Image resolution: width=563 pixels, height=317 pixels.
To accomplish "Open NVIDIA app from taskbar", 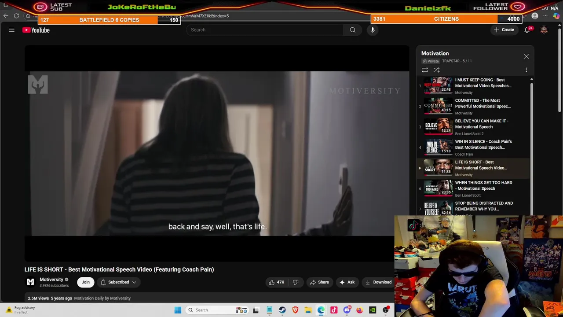I will [373, 310].
